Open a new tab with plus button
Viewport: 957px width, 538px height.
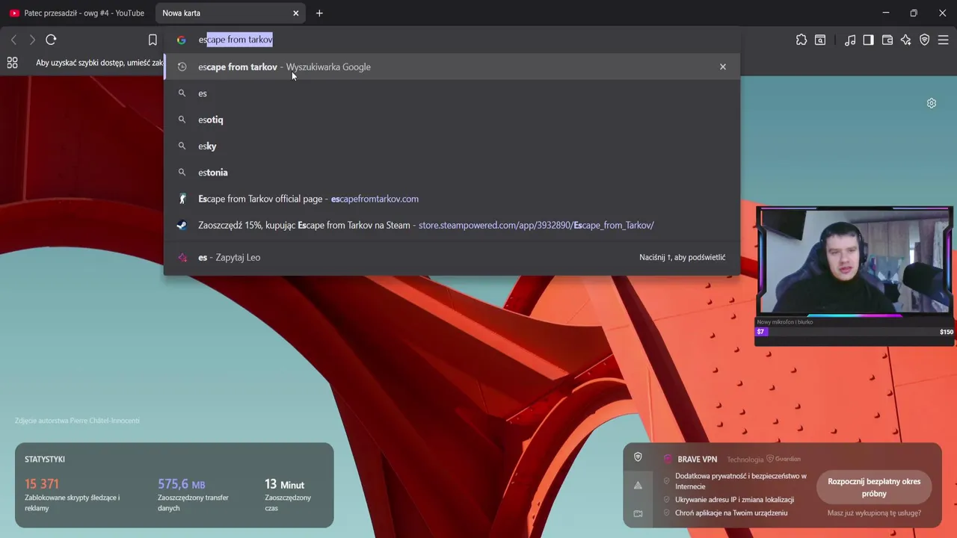click(x=319, y=13)
